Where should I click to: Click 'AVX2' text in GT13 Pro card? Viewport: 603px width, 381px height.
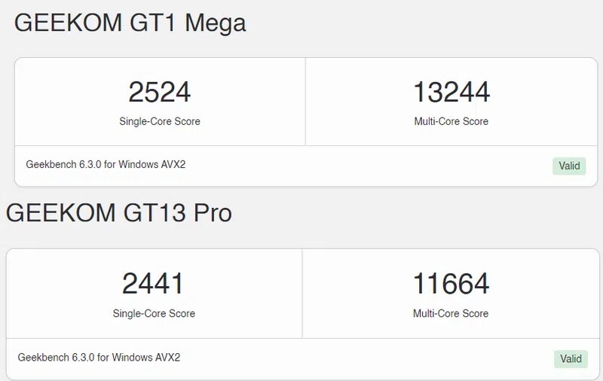point(167,357)
